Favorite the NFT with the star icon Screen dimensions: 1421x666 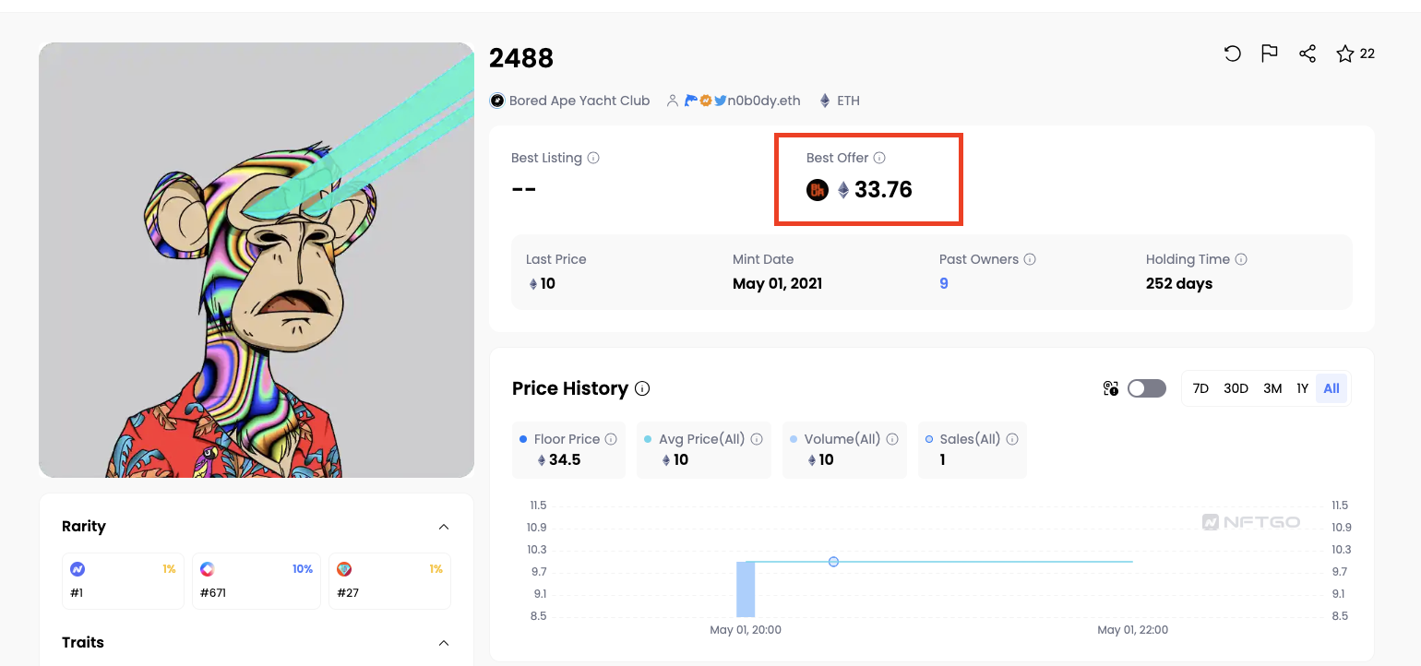pyautogui.click(x=1345, y=54)
